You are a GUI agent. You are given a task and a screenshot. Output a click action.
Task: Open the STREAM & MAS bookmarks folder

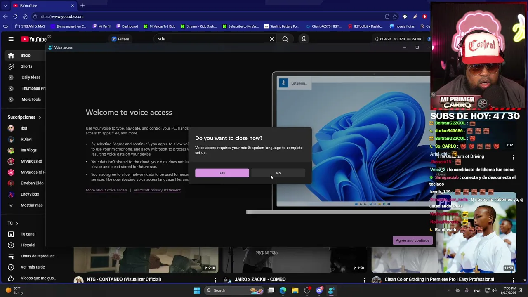point(30,26)
